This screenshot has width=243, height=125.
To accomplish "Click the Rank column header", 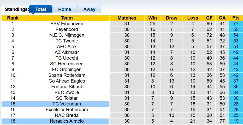I will tap(13, 18).
